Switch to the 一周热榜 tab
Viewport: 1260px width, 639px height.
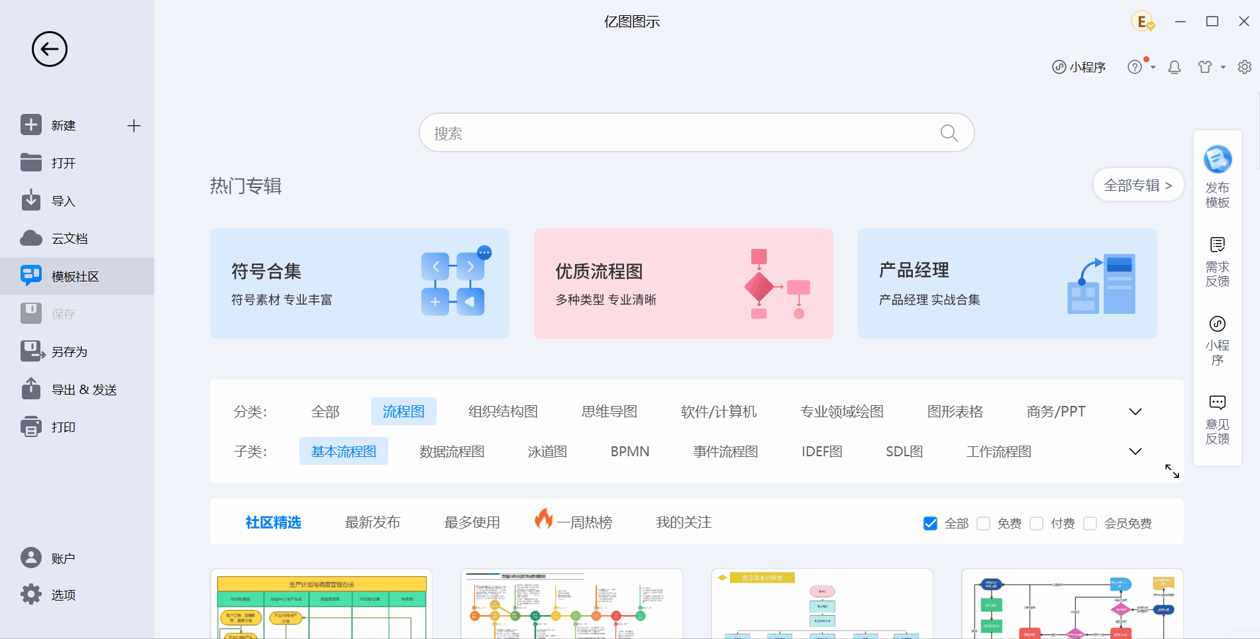[x=574, y=521]
